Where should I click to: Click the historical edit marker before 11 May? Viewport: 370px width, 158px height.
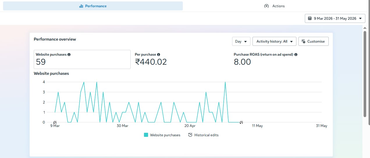pyautogui.click(x=241, y=122)
